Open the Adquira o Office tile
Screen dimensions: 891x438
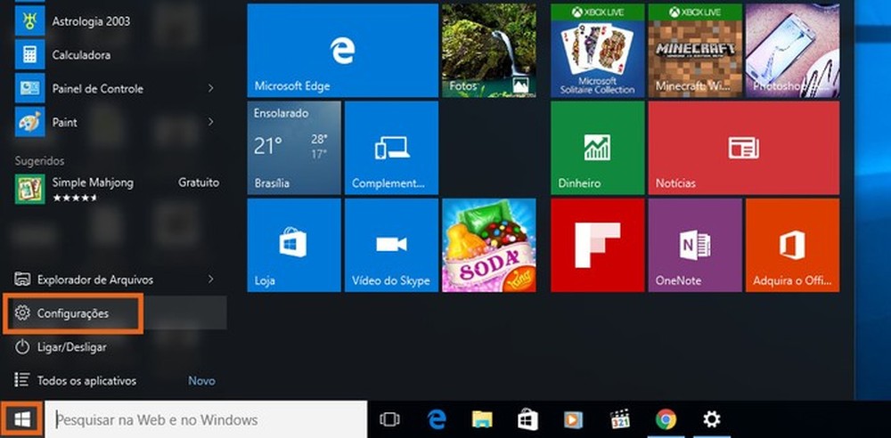(x=792, y=245)
